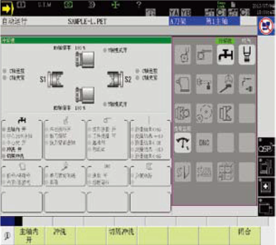Click the upper turret graphic above spindles

pyautogui.click(x=85, y=59)
